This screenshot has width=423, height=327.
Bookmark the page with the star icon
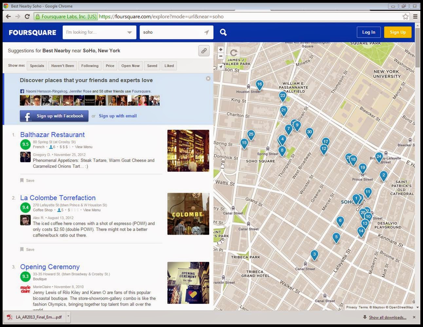405,16
